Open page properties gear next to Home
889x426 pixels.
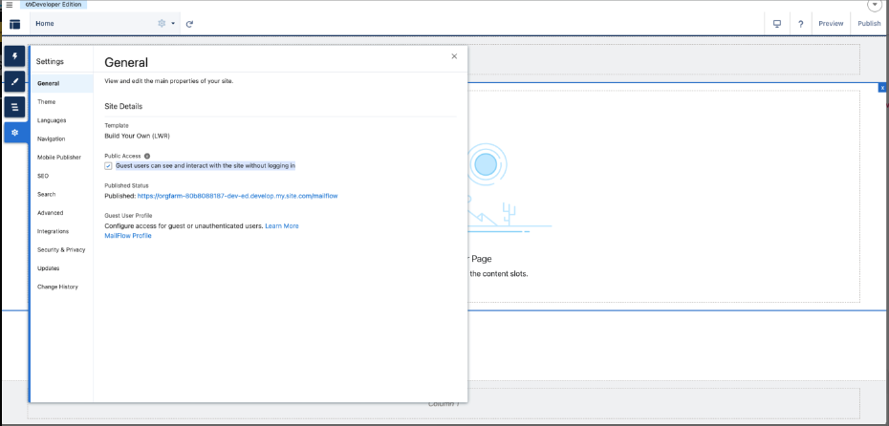tap(162, 24)
